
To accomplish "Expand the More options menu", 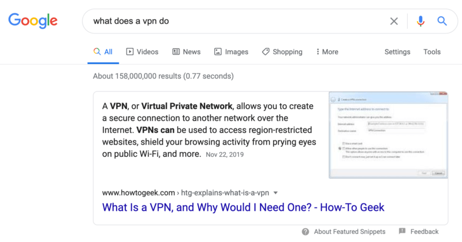I will click(x=327, y=52).
